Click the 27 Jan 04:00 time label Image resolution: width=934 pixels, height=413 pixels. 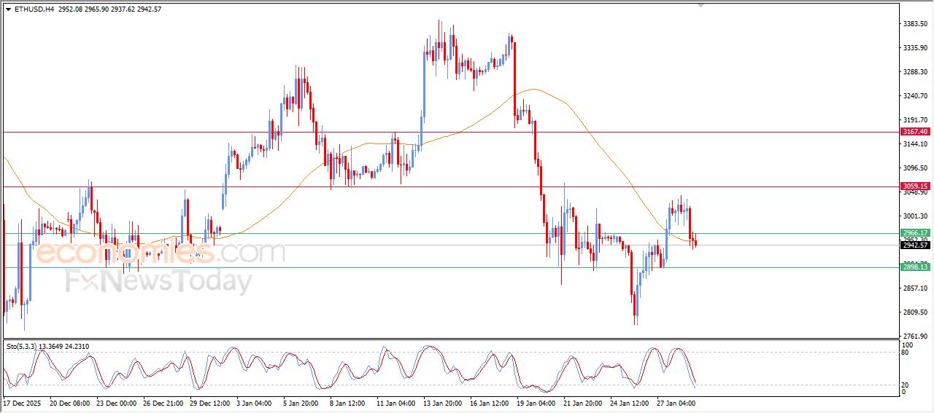tap(676, 402)
